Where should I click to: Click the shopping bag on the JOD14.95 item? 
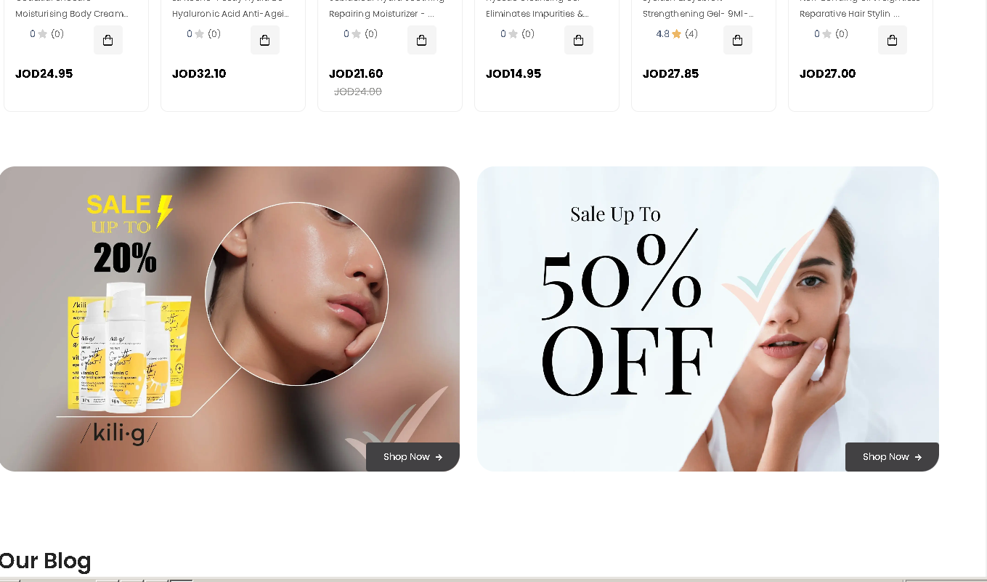pos(579,40)
